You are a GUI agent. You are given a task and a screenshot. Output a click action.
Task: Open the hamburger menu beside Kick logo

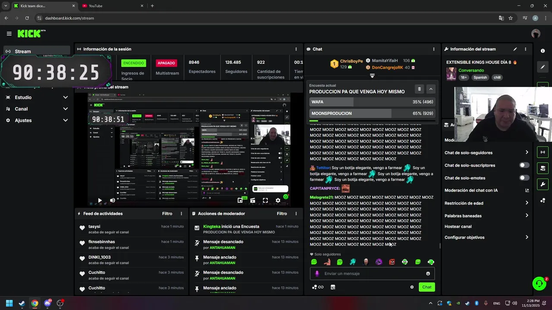(9, 34)
